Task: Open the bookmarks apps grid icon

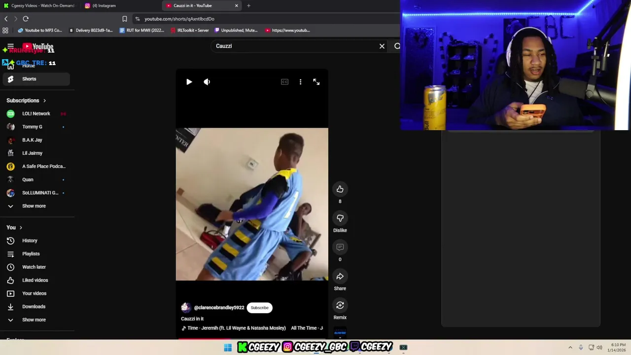Action: tap(5, 30)
